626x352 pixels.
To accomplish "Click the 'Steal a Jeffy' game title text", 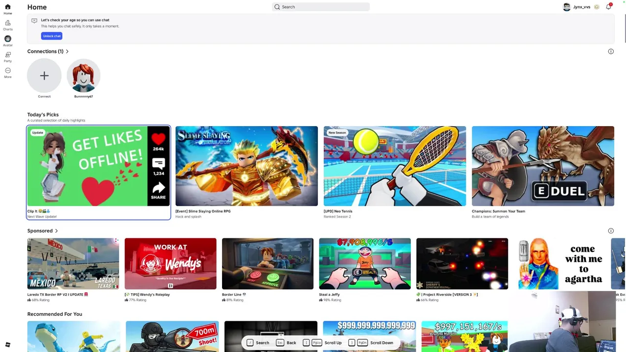I will click(329, 295).
